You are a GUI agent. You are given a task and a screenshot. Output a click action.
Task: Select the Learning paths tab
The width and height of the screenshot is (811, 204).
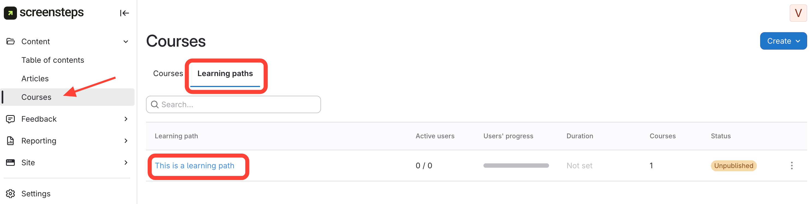pyautogui.click(x=225, y=73)
